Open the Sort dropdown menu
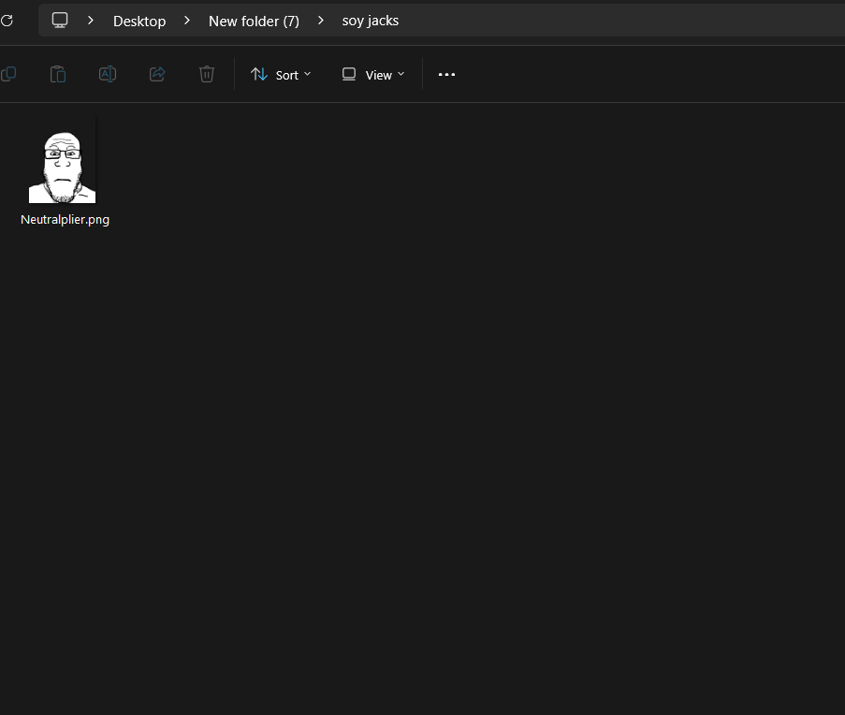 point(281,75)
